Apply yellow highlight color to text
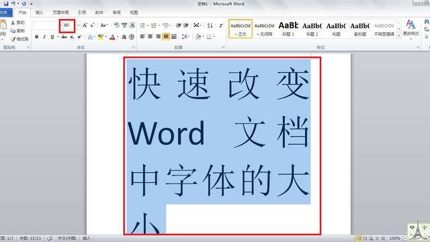The height and width of the screenshot is (242, 430). (101, 37)
